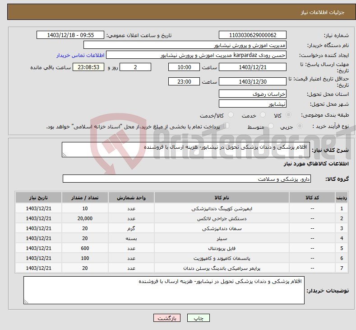Click the نام کالا column header
This screenshot has height=330, width=356.
coord(222,198)
